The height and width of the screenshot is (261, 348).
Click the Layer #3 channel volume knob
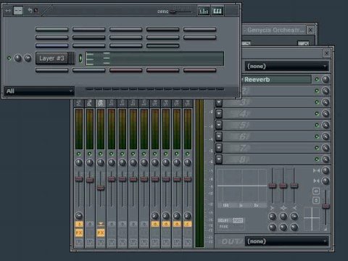[28, 58]
